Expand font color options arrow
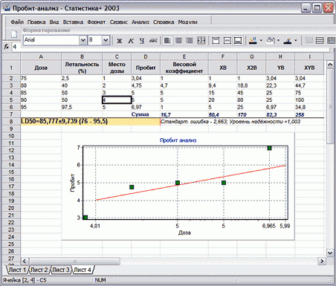Screen dimensions: 336x286 tap(261, 40)
